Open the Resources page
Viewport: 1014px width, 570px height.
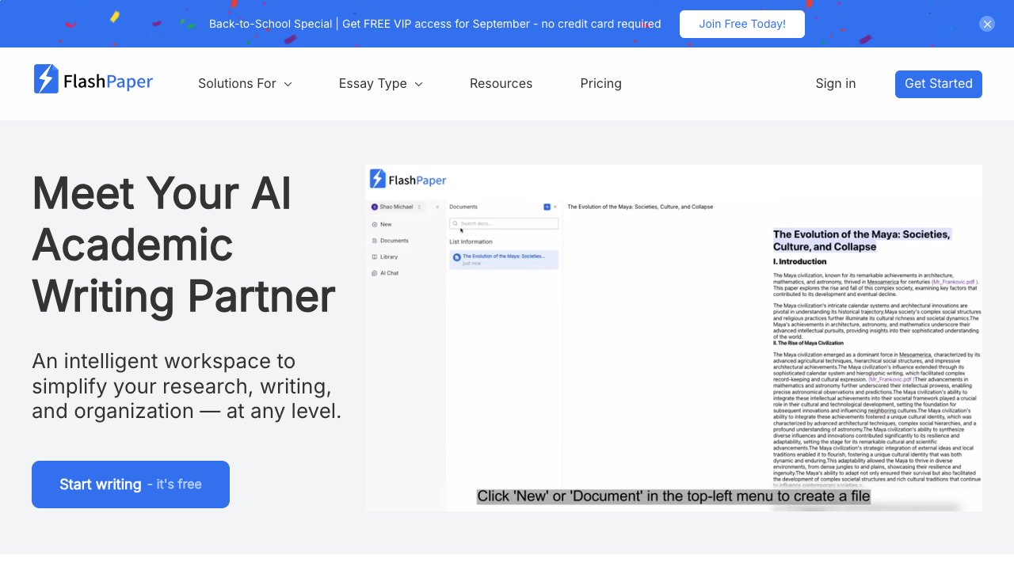501,83
